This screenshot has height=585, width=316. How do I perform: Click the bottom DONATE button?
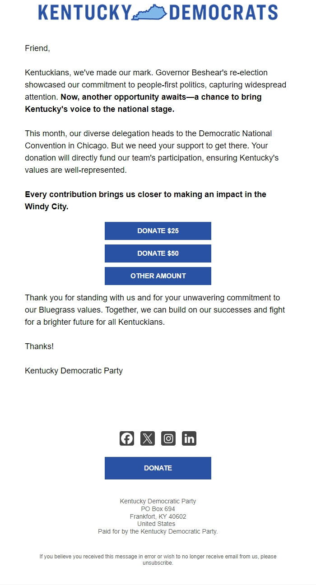coord(158,468)
